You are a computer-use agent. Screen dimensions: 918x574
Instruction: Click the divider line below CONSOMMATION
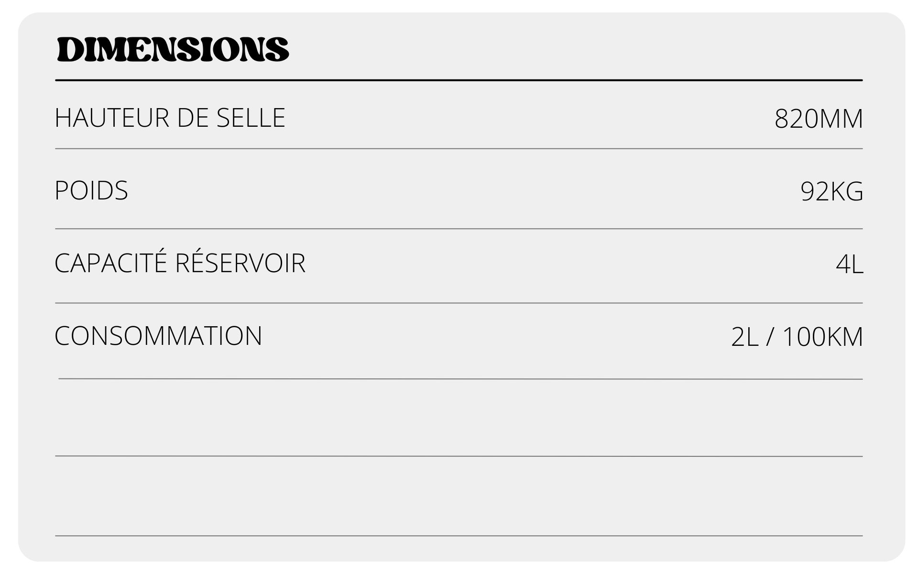coord(459,379)
